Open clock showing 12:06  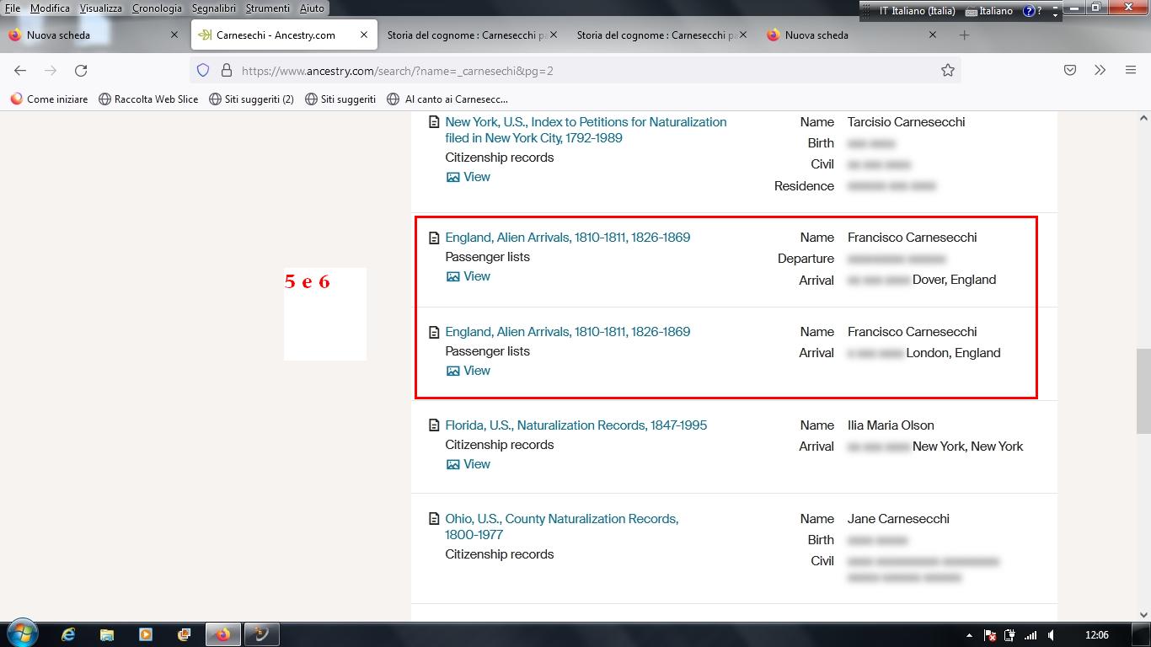pyautogui.click(x=1096, y=635)
